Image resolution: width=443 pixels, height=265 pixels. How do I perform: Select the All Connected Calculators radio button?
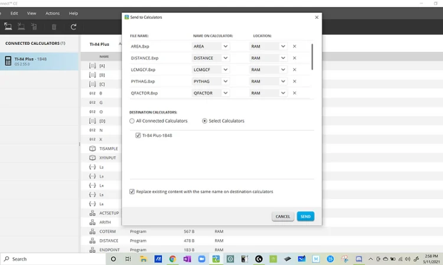(132, 121)
